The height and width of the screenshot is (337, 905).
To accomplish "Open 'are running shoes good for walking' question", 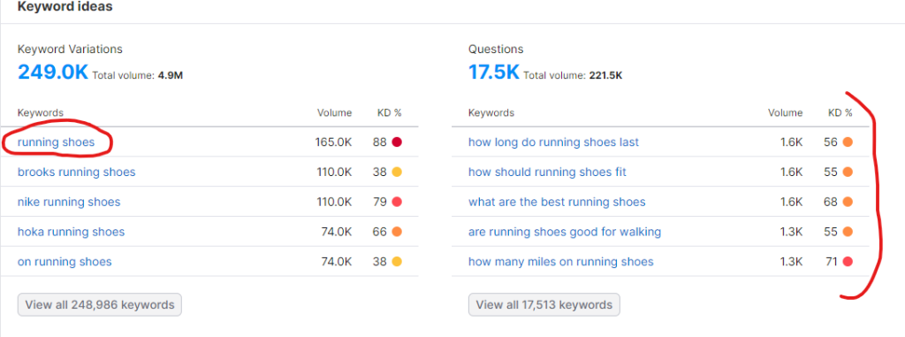I will click(x=565, y=233).
